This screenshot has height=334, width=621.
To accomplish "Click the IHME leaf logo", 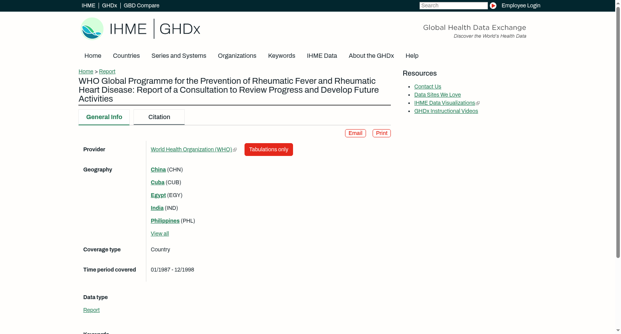I will (x=92, y=29).
